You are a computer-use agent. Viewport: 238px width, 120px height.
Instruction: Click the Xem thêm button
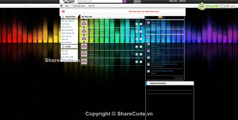tap(179, 78)
